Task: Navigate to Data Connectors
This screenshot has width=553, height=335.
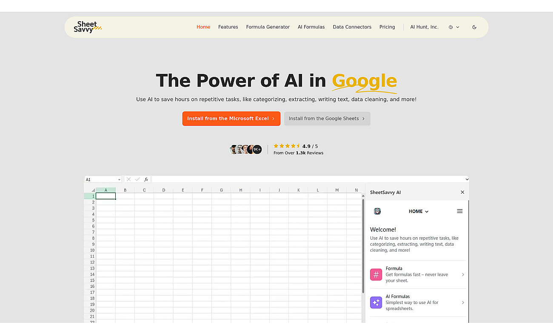Action: pyautogui.click(x=352, y=27)
